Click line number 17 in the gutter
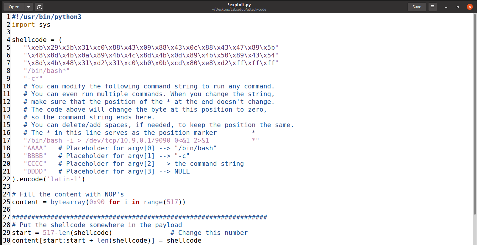 [x=7, y=141]
